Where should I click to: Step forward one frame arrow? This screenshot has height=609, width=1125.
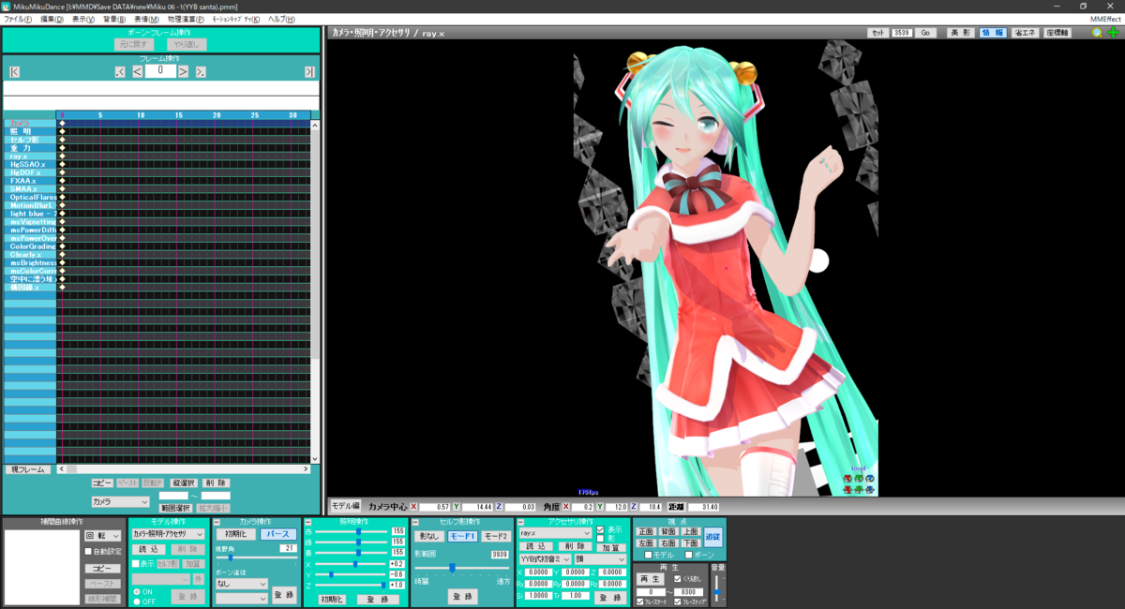coord(184,71)
